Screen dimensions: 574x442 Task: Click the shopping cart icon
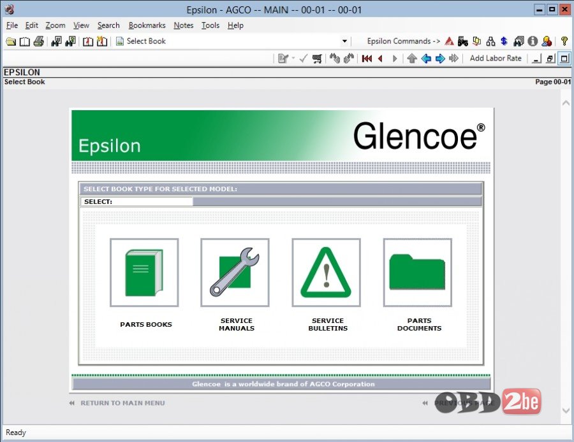point(317,59)
